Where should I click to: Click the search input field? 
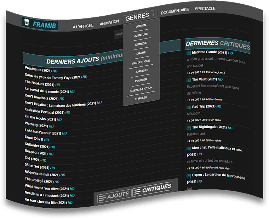119,34
